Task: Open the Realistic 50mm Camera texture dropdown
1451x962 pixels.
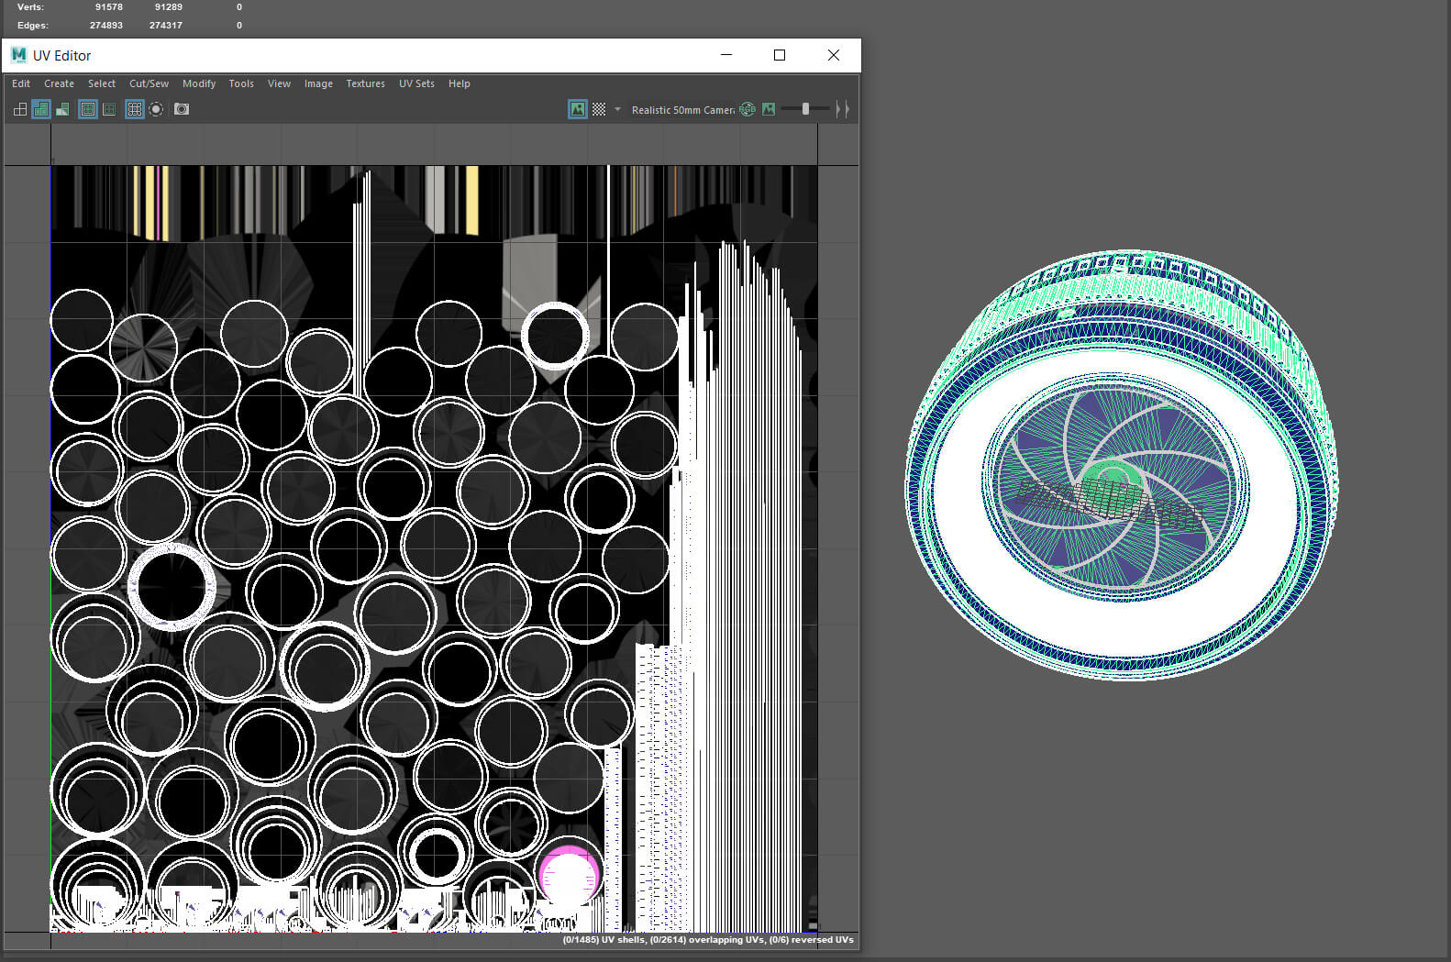Action: pos(682,110)
